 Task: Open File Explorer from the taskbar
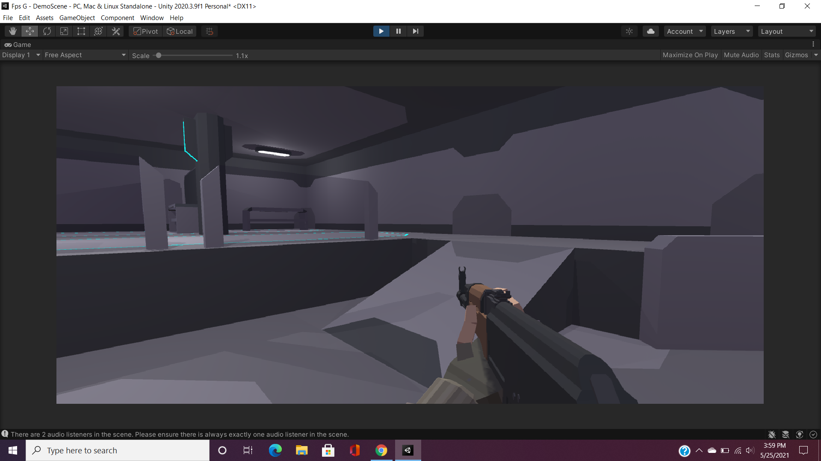coord(301,450)
